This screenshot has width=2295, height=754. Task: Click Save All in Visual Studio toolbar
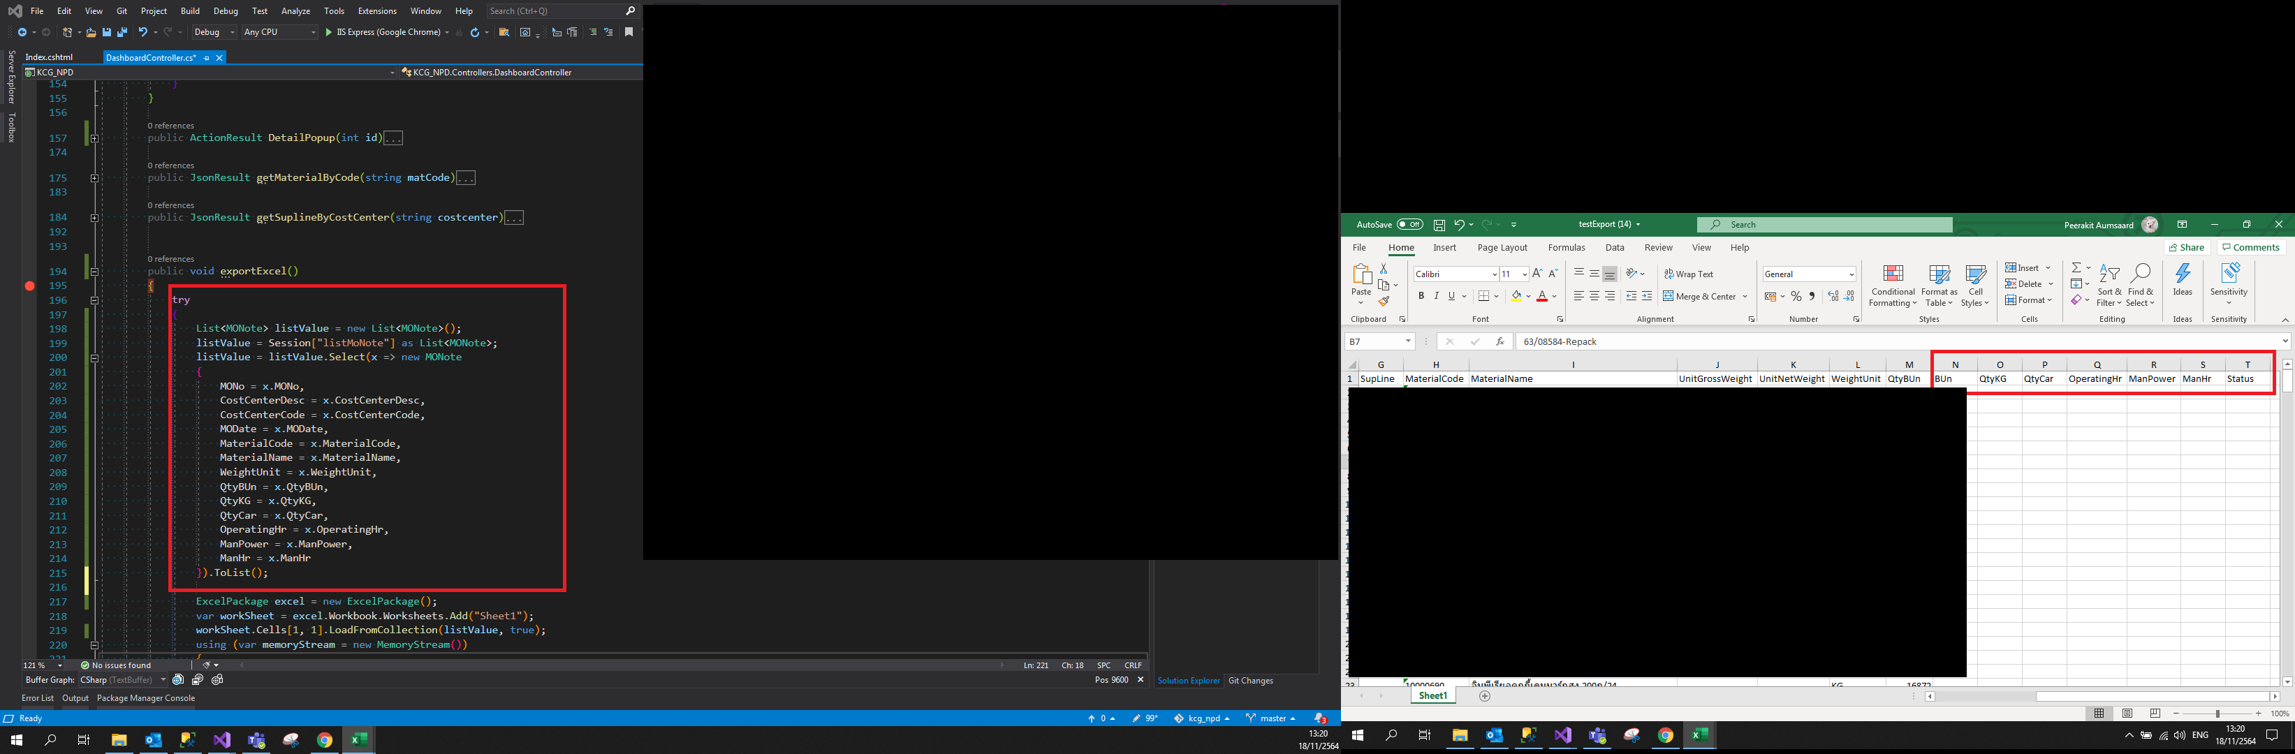tap(122, 32)
